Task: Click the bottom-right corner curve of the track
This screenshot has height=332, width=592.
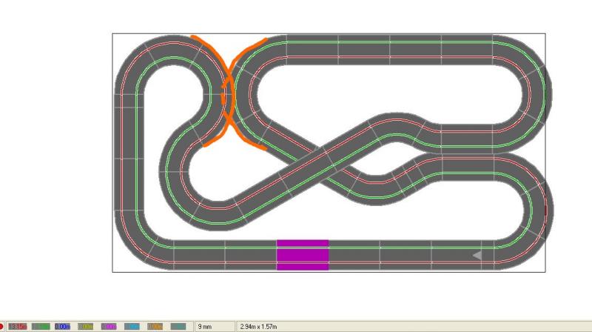Action: [527, 237]
